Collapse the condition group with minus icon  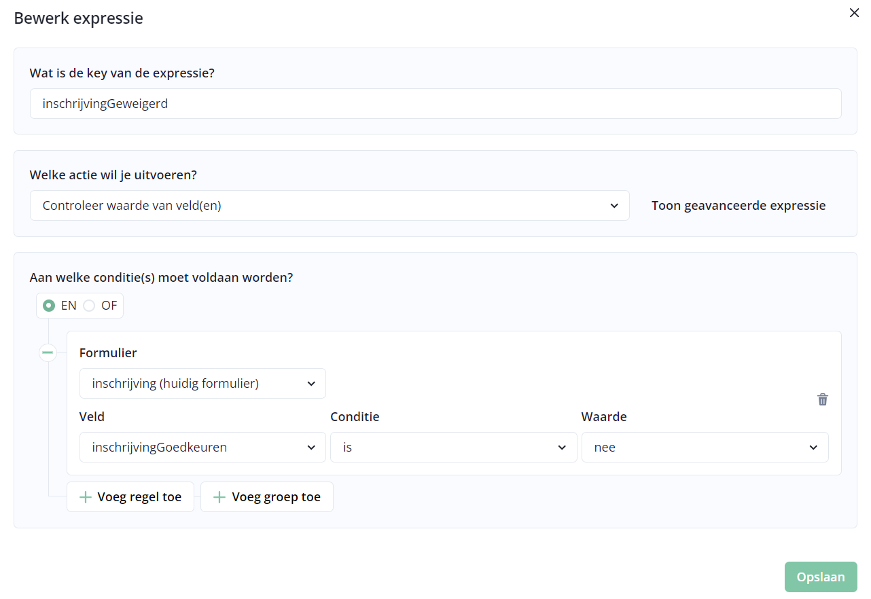click(48, 352)
